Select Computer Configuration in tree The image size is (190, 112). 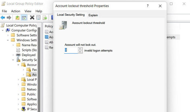click(24, 30)
